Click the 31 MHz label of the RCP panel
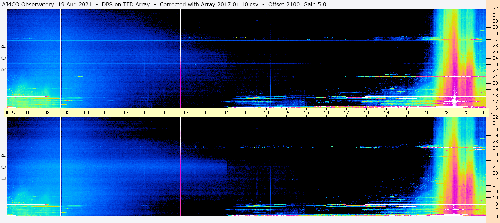Image resolution: width=500 pixels, height=223 pixels. pyautogui.click(x=495, y=15)
